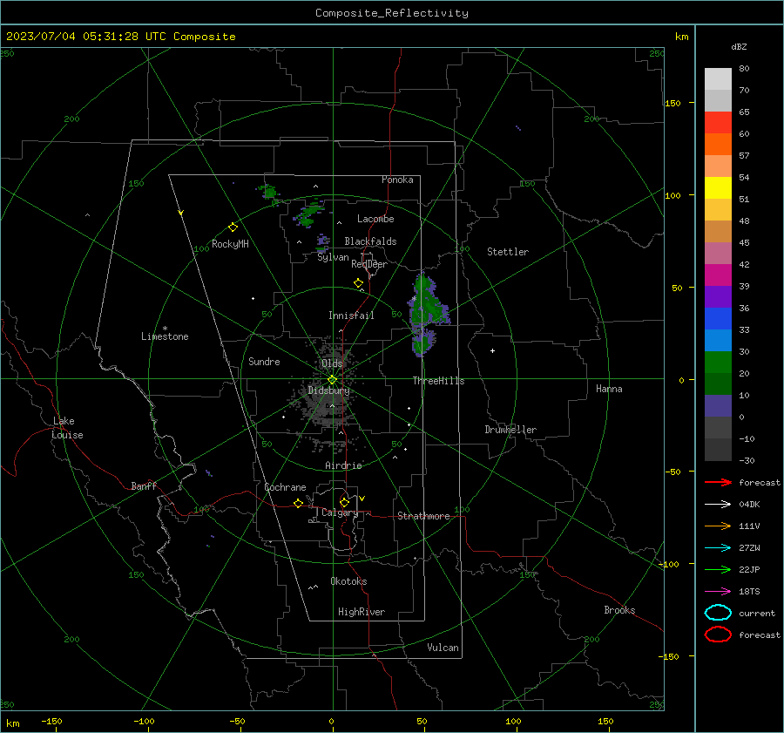Click the cyan current ellipse icon

718,613
